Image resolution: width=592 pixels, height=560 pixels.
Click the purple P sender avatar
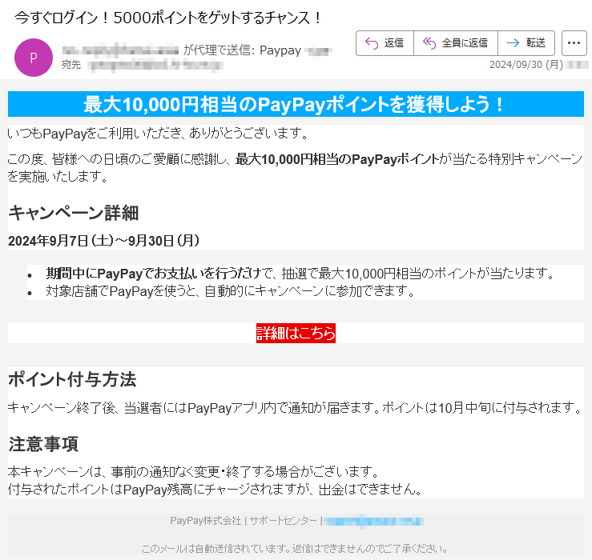tap(33, 58)
